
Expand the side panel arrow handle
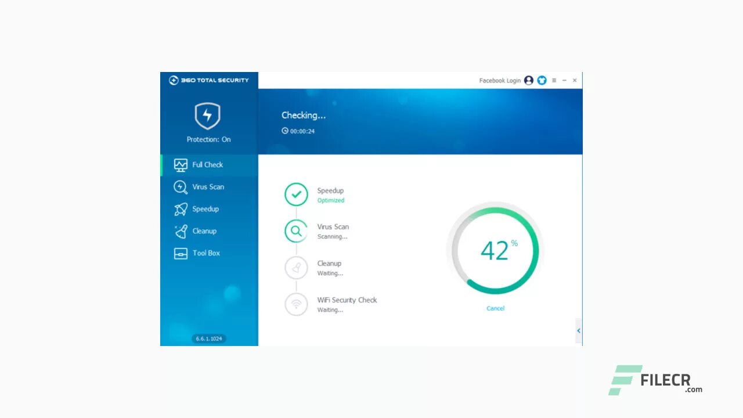point(579,331)
